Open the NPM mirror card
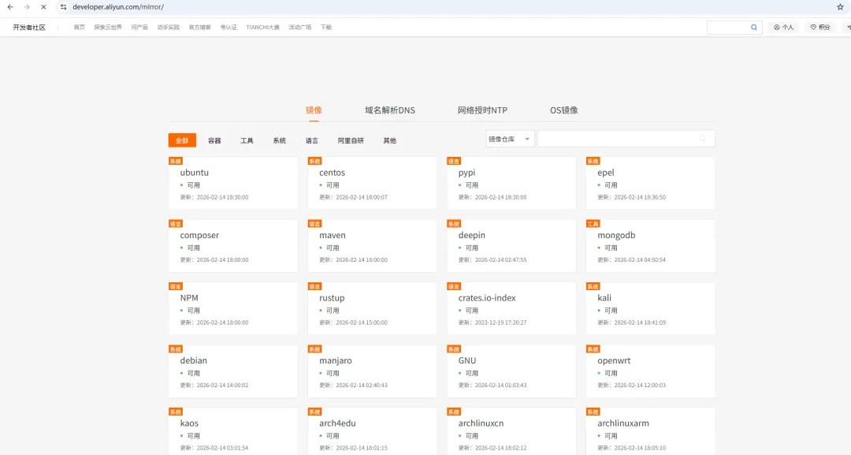 click(232, 308)
